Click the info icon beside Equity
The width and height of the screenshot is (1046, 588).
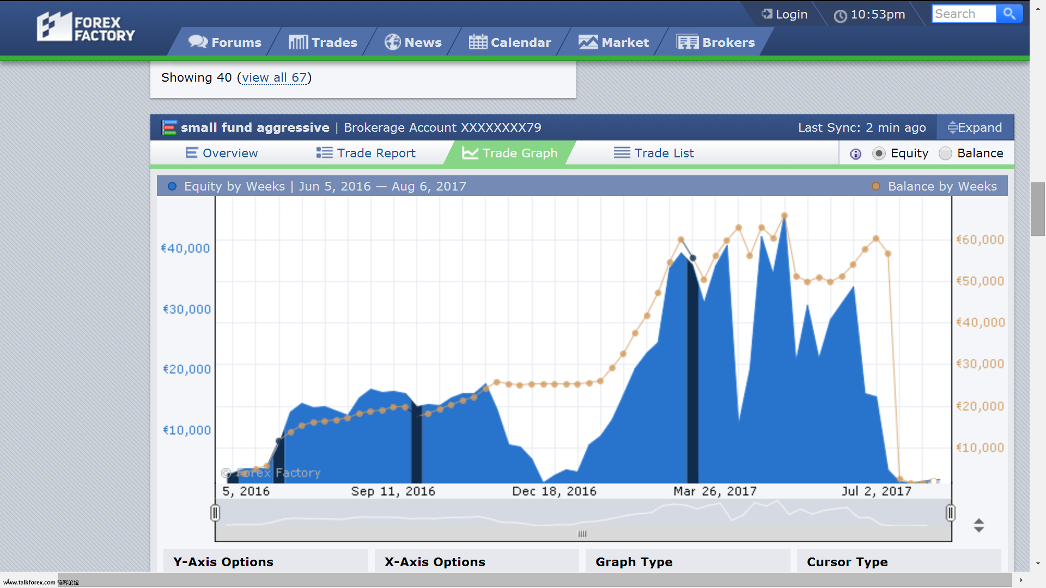coord(856,154)
